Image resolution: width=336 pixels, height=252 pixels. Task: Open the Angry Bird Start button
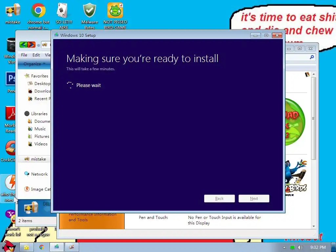[x=9, y=246]
